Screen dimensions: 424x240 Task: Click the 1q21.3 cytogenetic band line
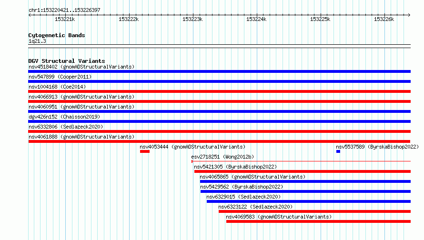pos(219,46)
